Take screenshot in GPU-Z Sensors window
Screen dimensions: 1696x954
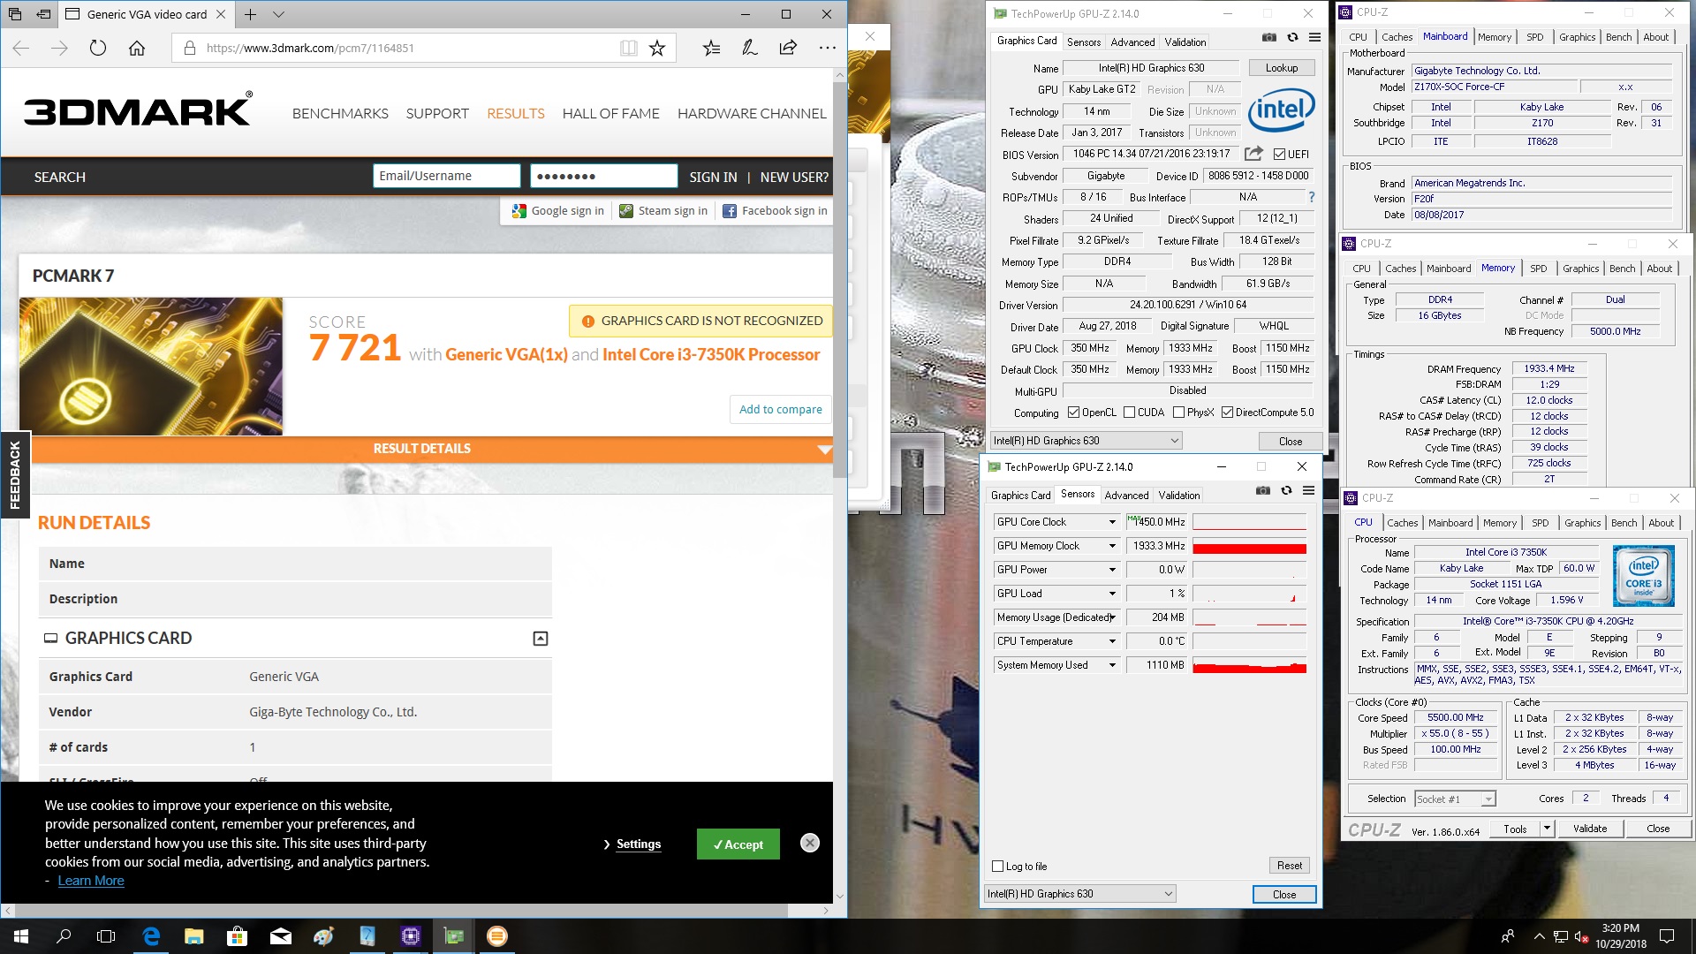pyautogui.click(x=1263, y=491)
